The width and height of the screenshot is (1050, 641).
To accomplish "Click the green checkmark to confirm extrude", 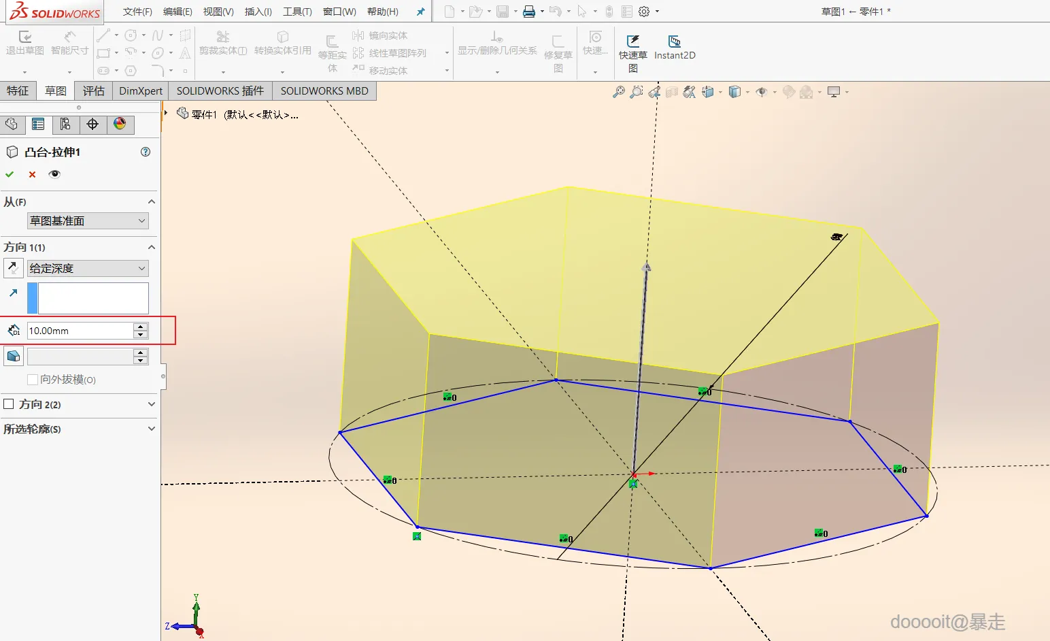I will coord(10,174).
